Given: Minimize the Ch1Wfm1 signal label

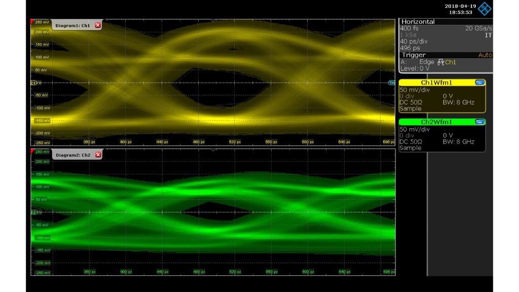Looking at the screenshot, I should coord(480,82).
